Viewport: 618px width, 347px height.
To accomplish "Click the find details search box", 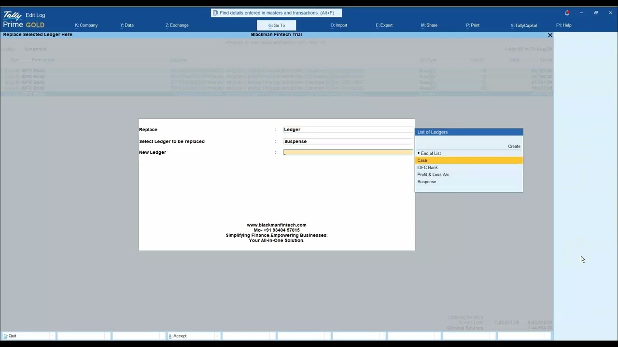I will 276,13.
